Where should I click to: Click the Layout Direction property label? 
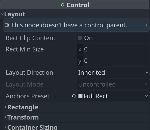click(29, 73)
